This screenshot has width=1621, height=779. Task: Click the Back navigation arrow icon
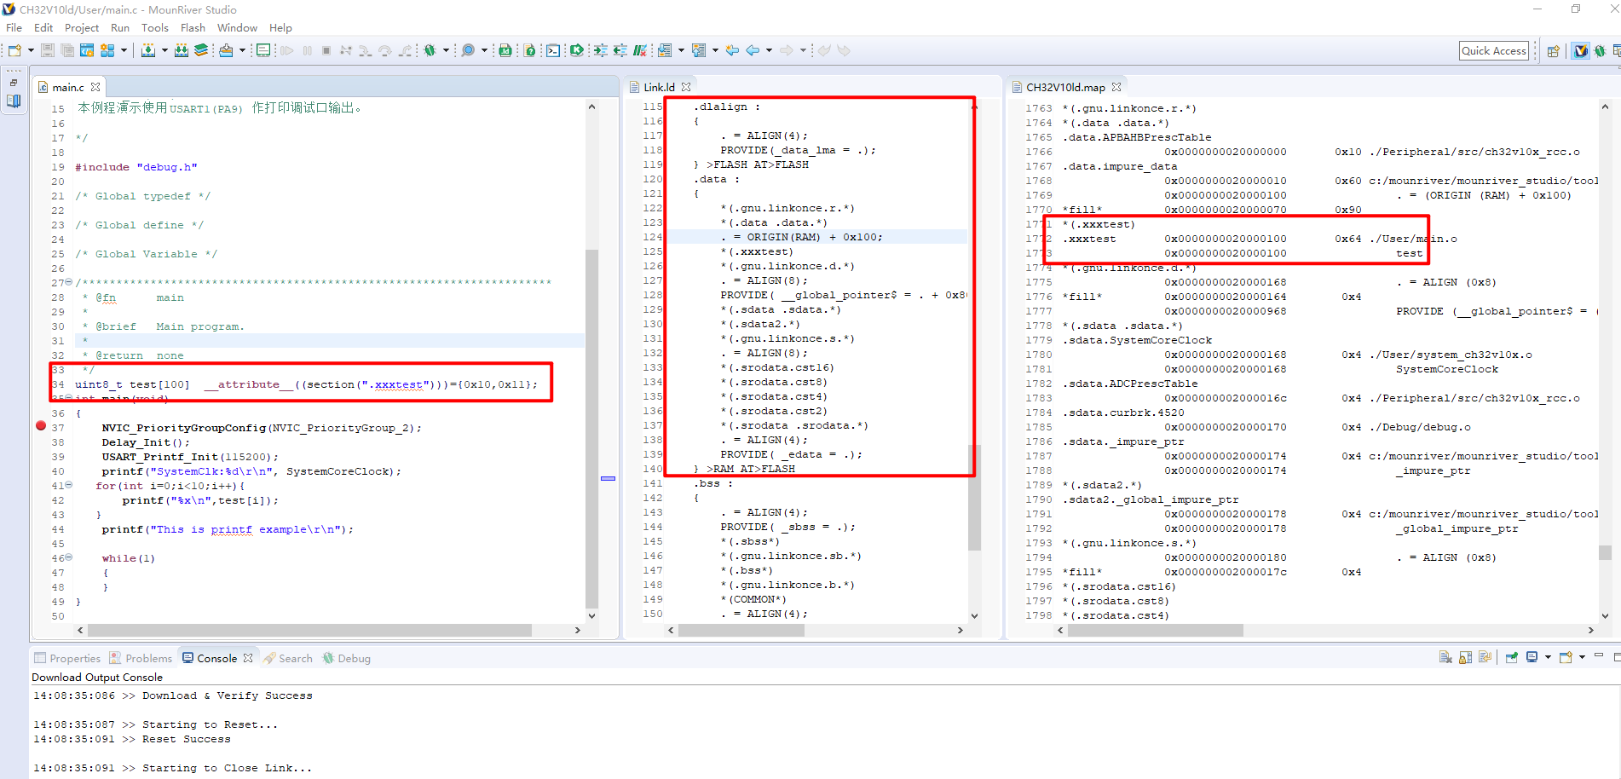pos(753,50)
